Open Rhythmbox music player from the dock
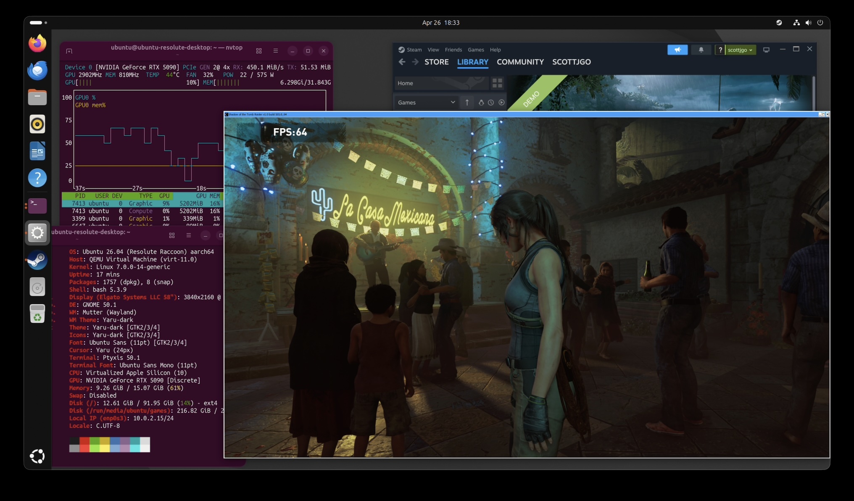The image size is (854, 501). (37, 124)
